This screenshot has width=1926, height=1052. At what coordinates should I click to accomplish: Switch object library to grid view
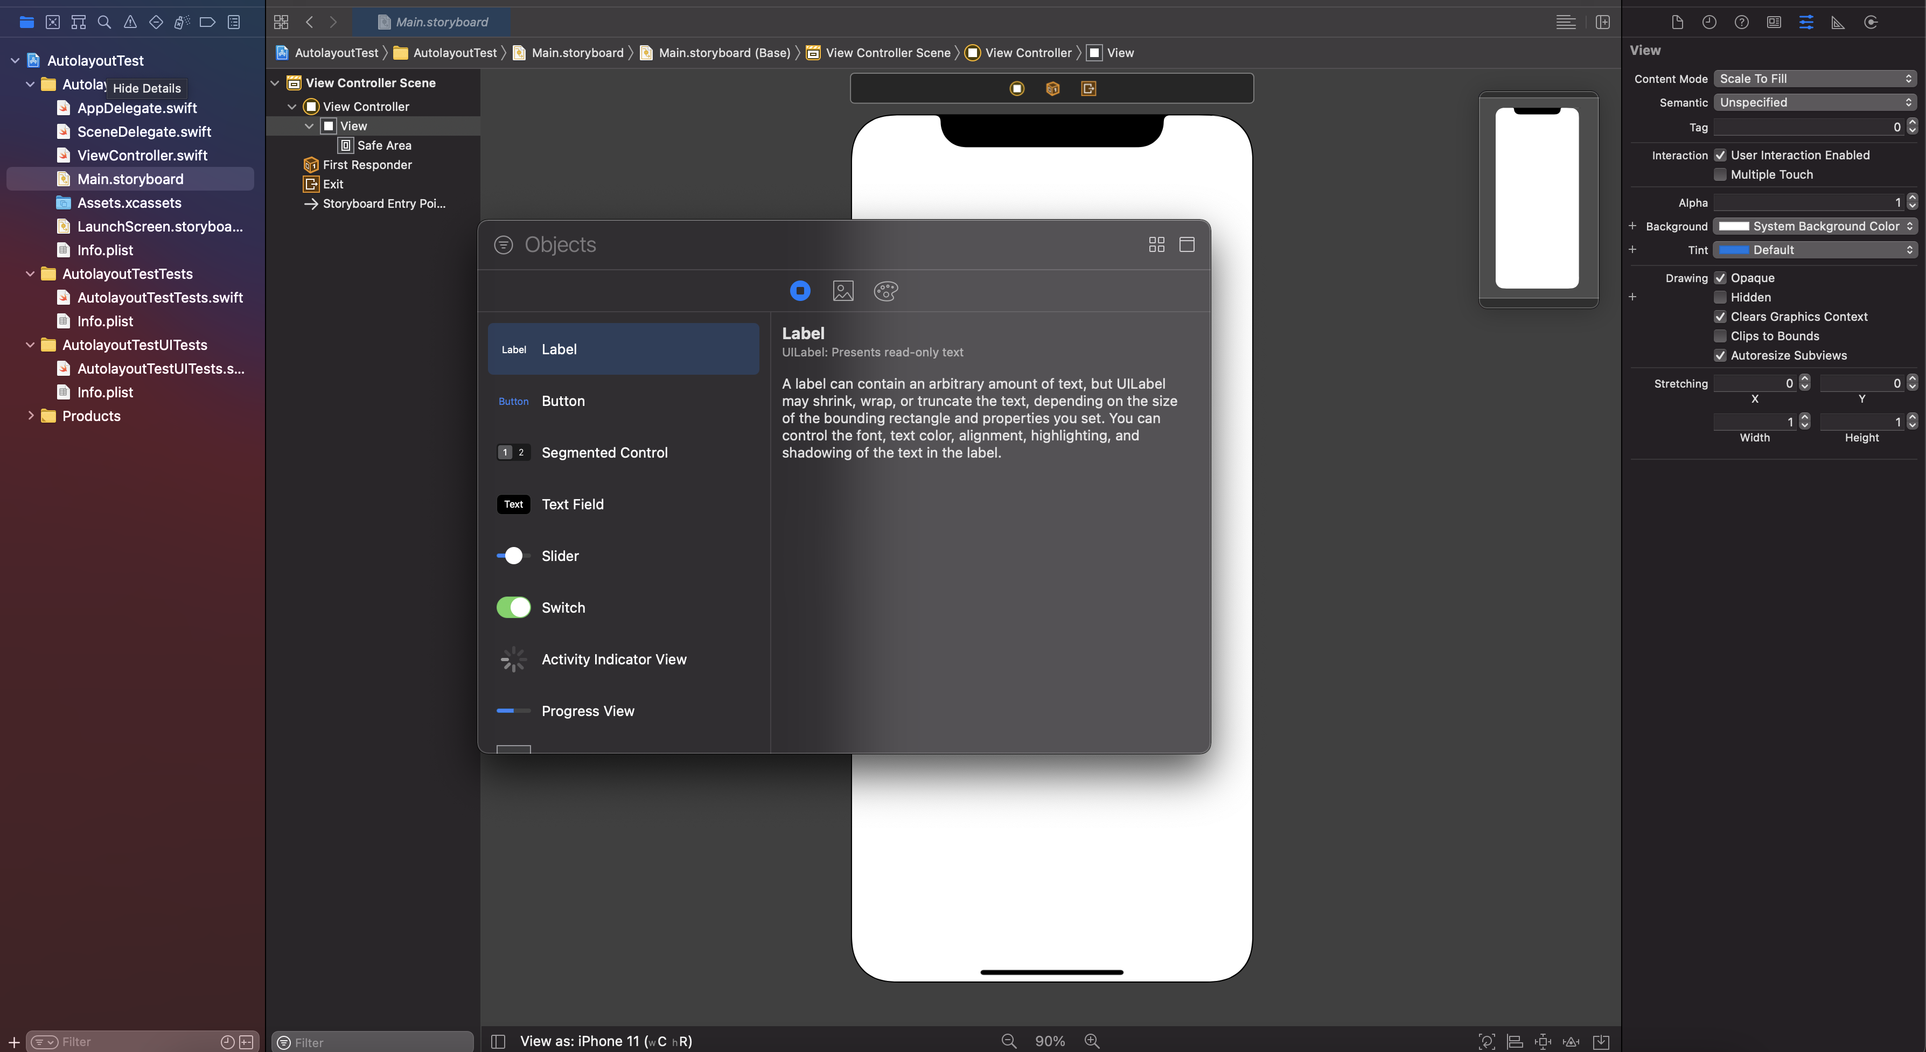coord(1156,244)
